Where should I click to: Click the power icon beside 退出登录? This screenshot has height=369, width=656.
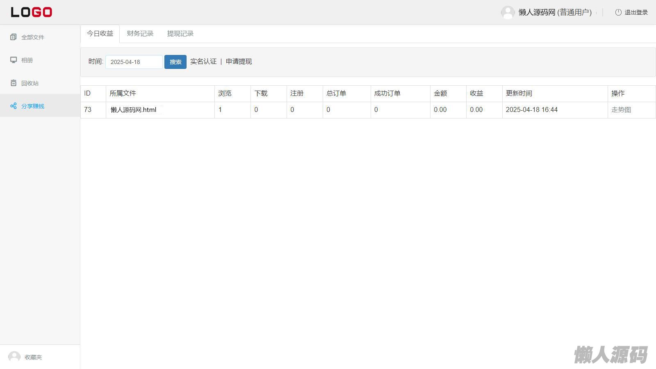tap(618, 12)
